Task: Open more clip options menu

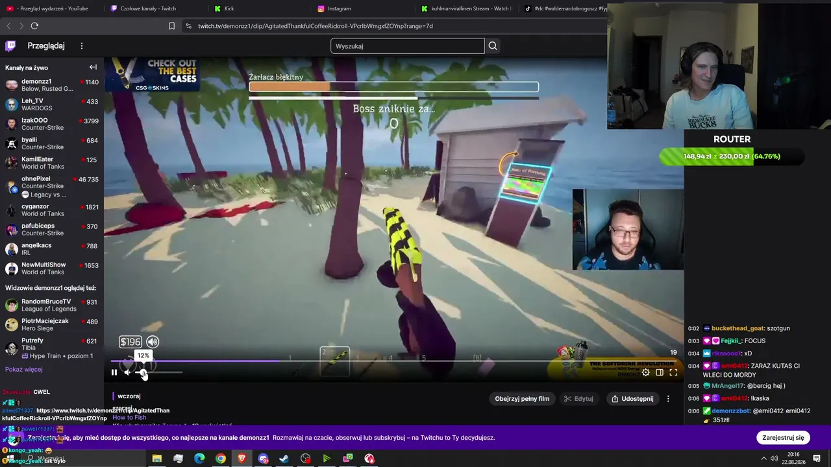Action: click(668, 399)
